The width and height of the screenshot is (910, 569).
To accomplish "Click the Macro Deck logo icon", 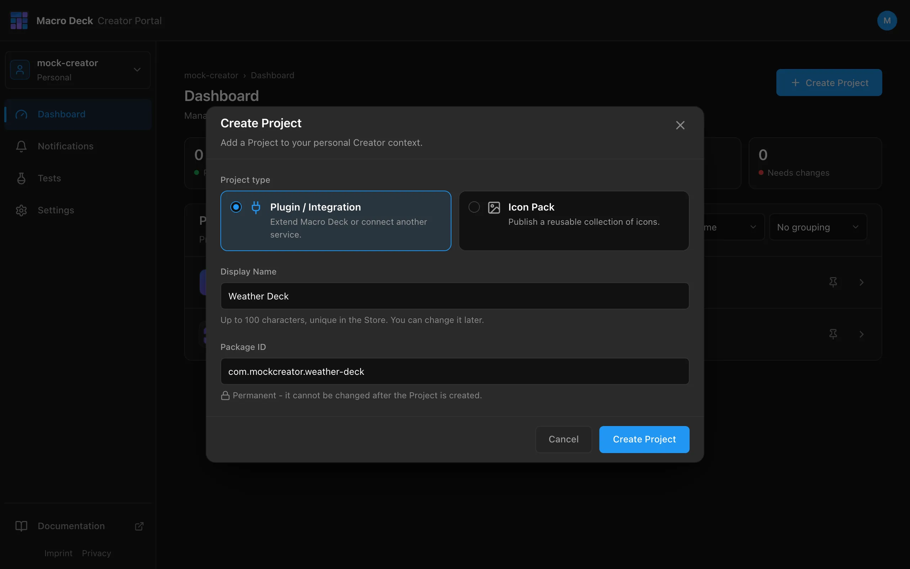I will [19, 20].
